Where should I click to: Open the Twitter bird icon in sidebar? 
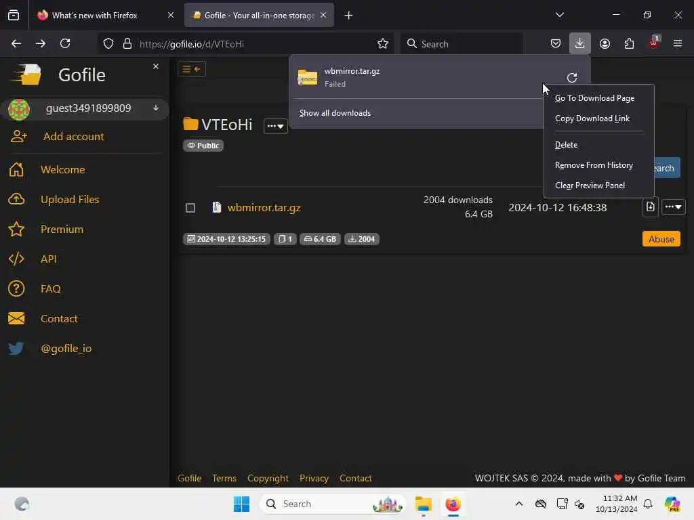(x=16, y=349)
